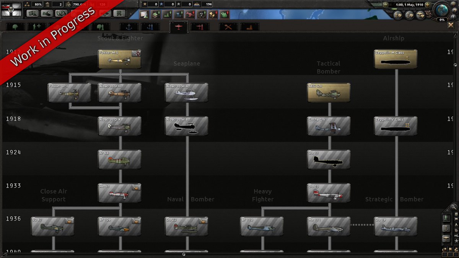
Task: Switch to the Naval anchor research tab
Action: (129, 27)
